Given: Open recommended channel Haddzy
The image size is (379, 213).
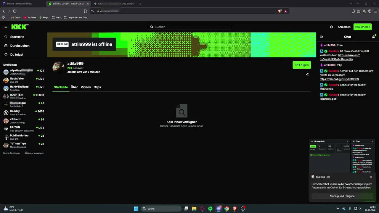Looking at the screenshot, I should point(24,113).
